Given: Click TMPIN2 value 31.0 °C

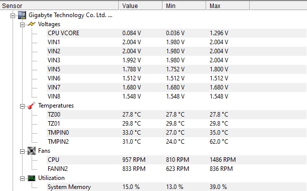Looking at the screenshot, I should pyautogui.click(x=131, y=142).
